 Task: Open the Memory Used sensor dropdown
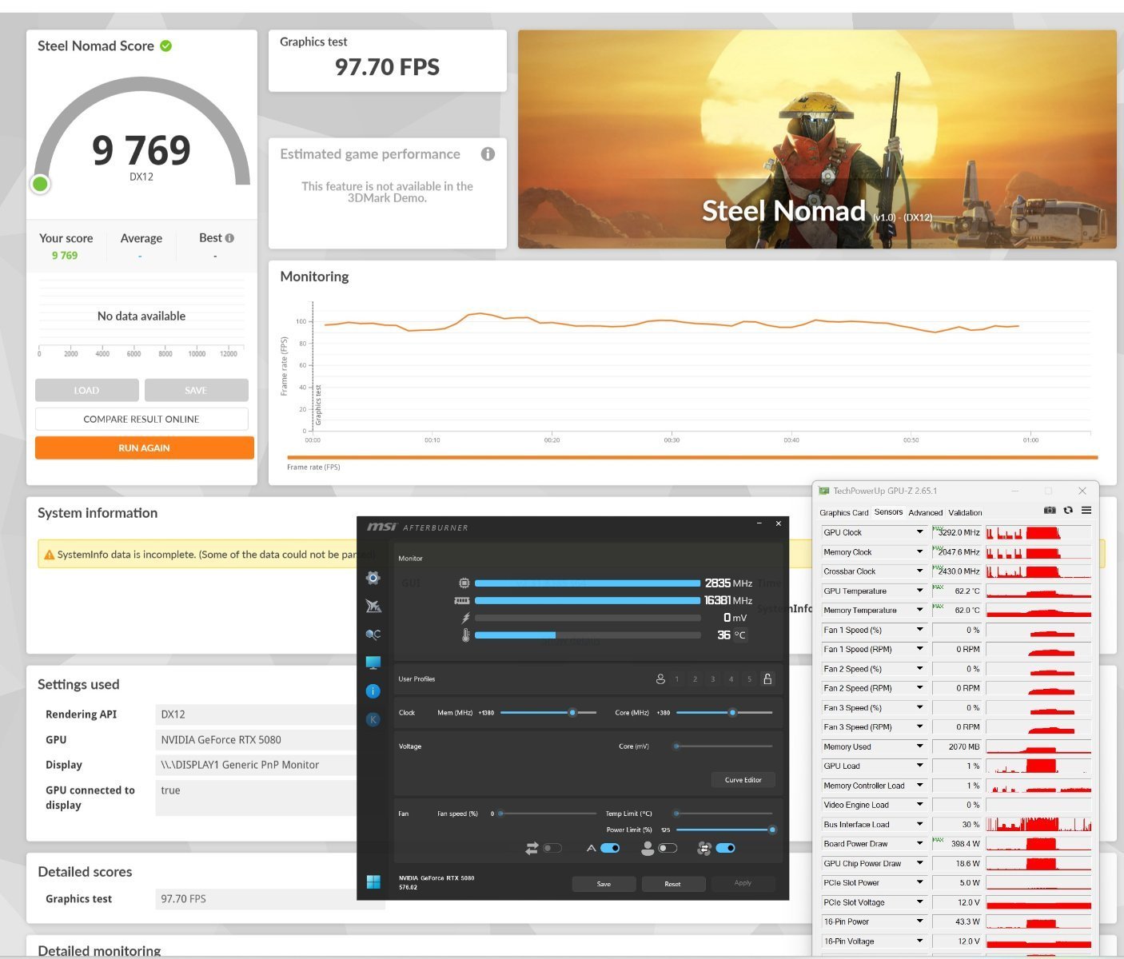[x=919, y=746]
